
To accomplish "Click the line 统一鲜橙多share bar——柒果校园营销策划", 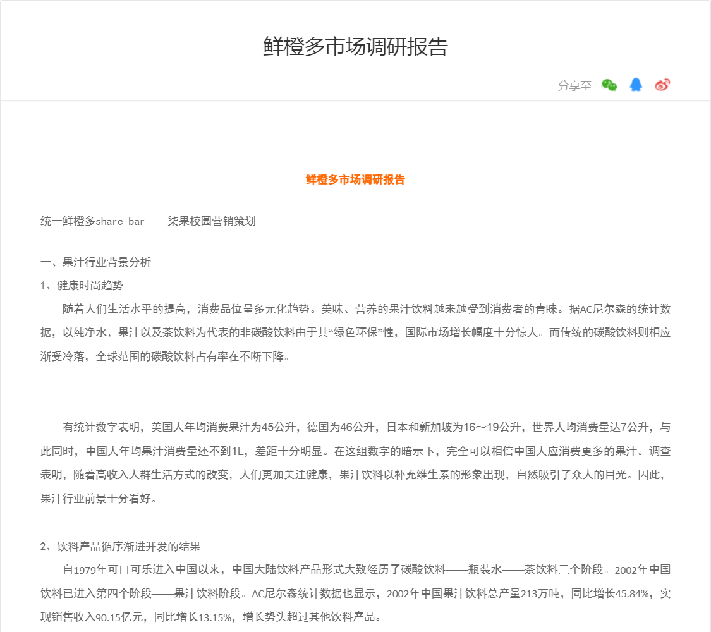I will 148,221.
